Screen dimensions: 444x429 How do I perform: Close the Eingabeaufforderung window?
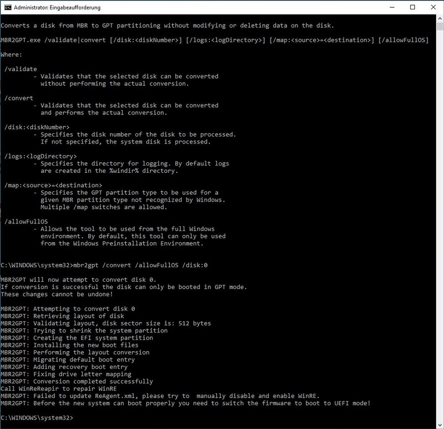[x=433, y=7]
